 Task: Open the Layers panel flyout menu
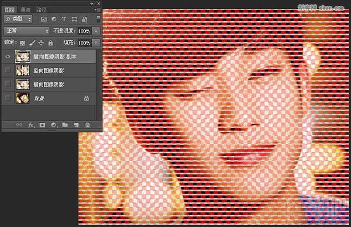(98, 10)
